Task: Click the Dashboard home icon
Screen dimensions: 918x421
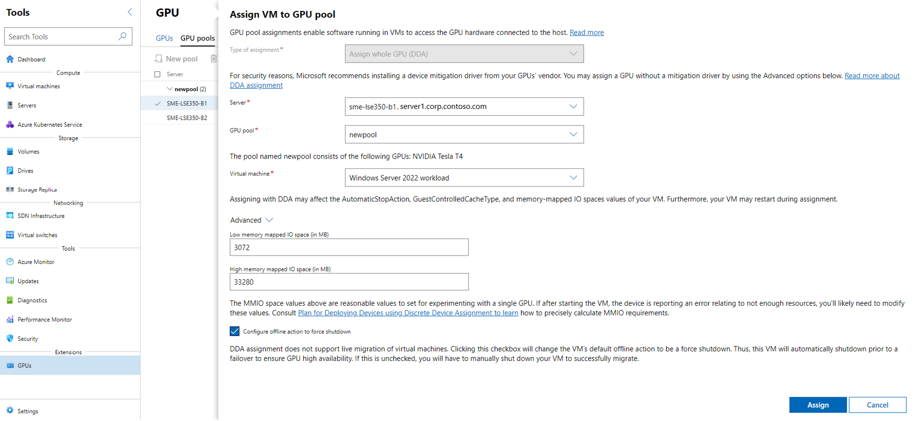Action: (x=10, y=59)
